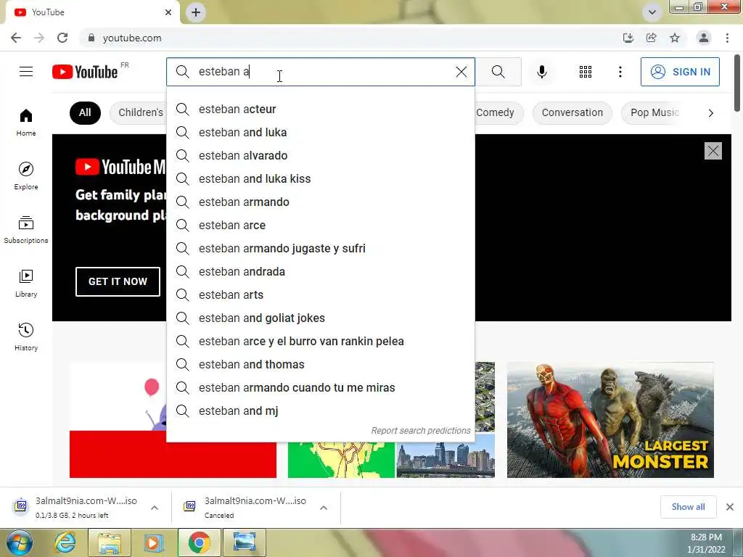This screenshot has height=557, width=743.
Task: Open Home in the sidebar
Action: tap(26, 123)
